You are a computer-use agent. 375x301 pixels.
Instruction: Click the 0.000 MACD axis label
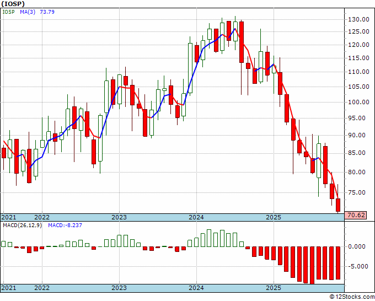point(360,246)
